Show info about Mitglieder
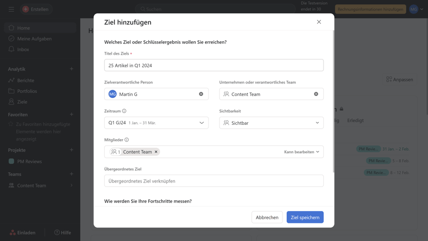The height and width of the screenshot is (241, 428). [127, 140]
